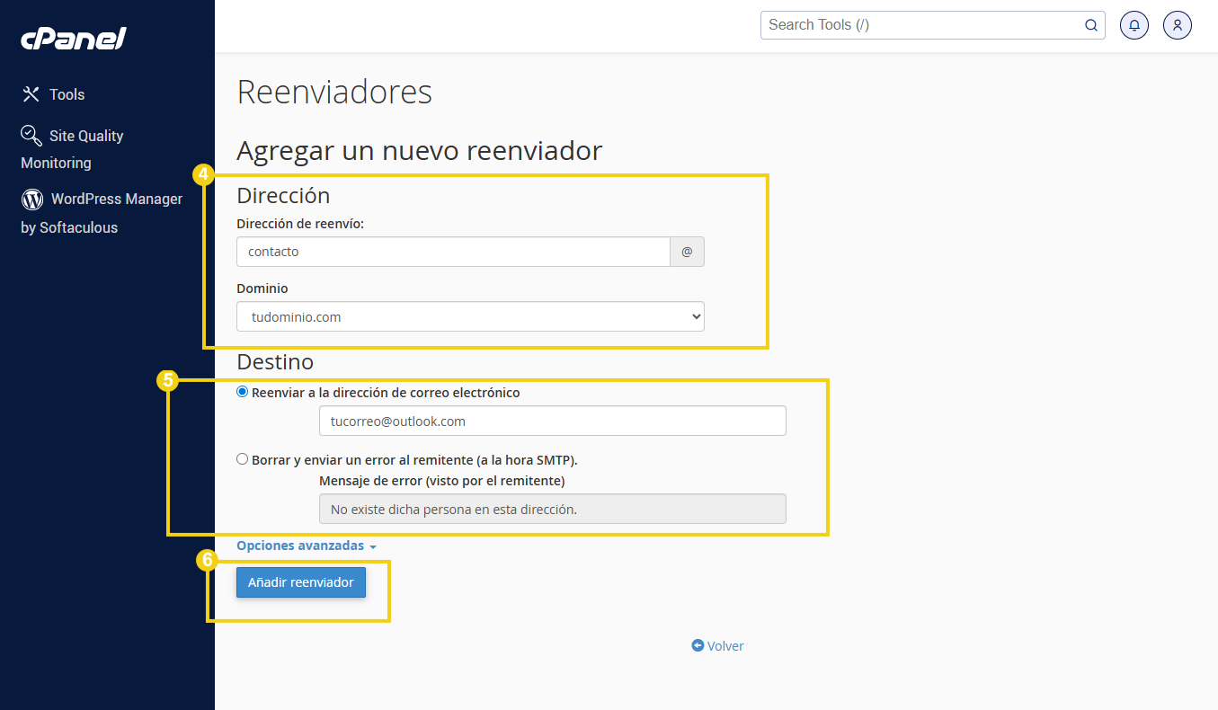1218x710 pixels.
Task: Click the Dirección de reenvío input field
Action: click(x=453, y=252)
